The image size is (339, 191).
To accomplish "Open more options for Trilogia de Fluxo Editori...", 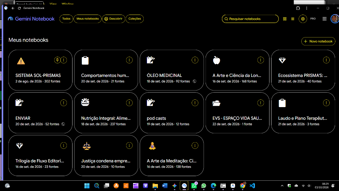I will 64,146.
